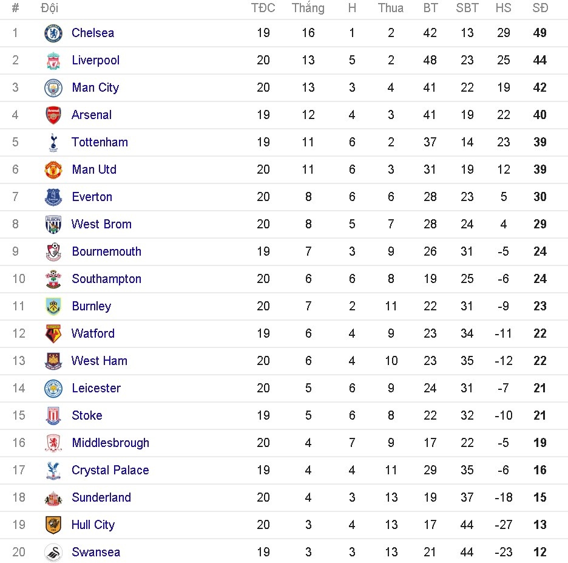Click the Man Utd club crest
The height and width of the screenshot is (563, 568).
(x=53, y=169)
